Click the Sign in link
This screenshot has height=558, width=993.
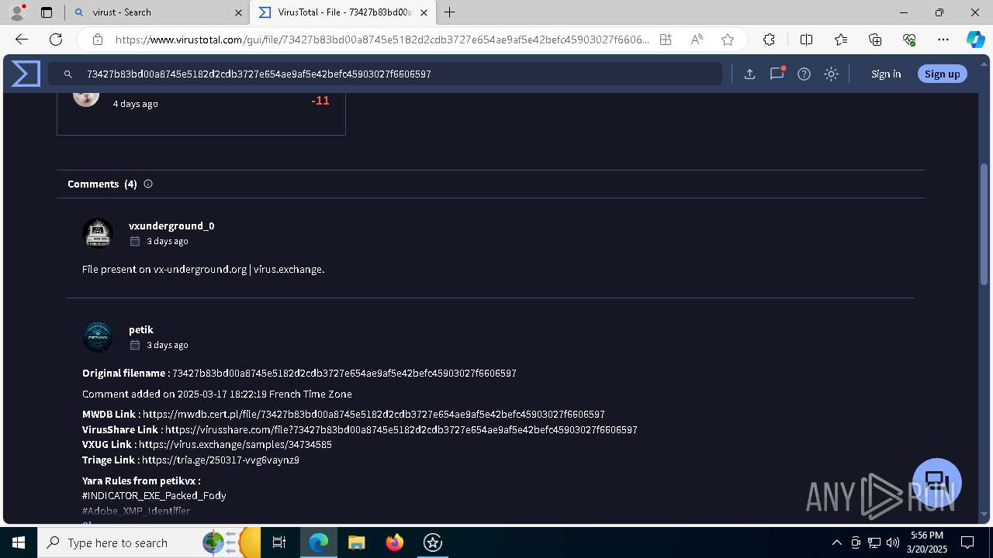tap(886, 74)
